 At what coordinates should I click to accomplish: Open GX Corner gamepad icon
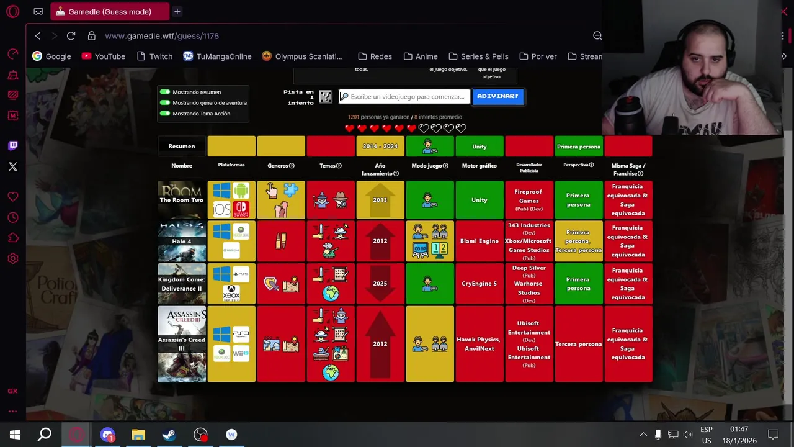pyautogui.click(x=38, y=11)
